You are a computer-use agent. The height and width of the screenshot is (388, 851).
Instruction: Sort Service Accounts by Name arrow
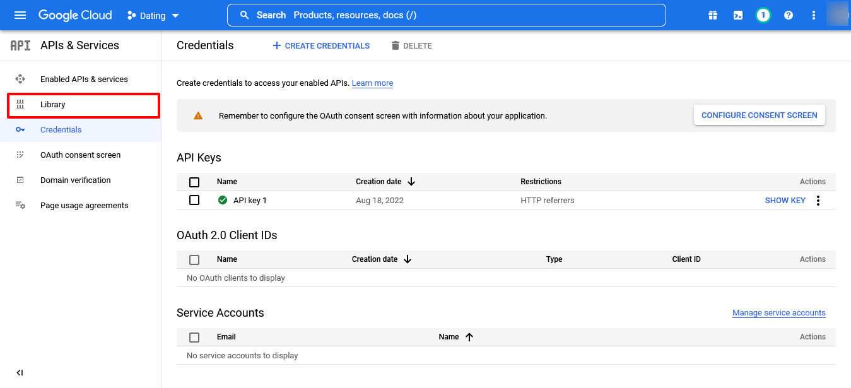tap(469, 337)
